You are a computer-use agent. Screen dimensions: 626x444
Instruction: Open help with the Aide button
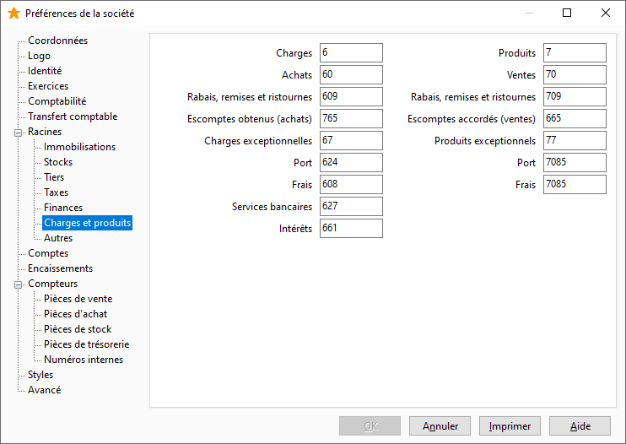click(580, 426)
